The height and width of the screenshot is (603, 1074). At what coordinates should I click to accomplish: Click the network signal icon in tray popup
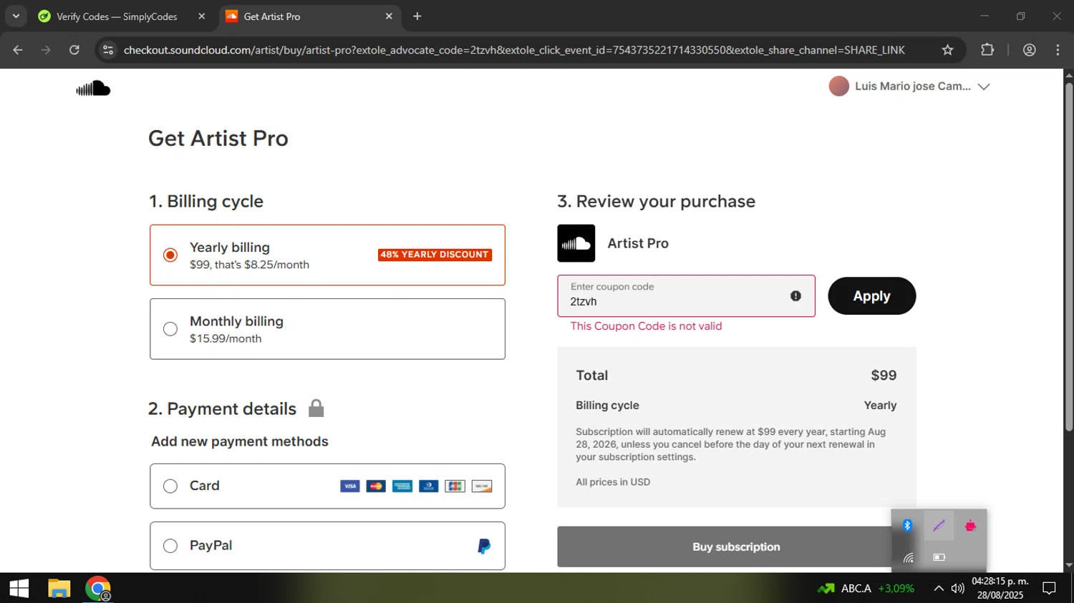(907, 557)
